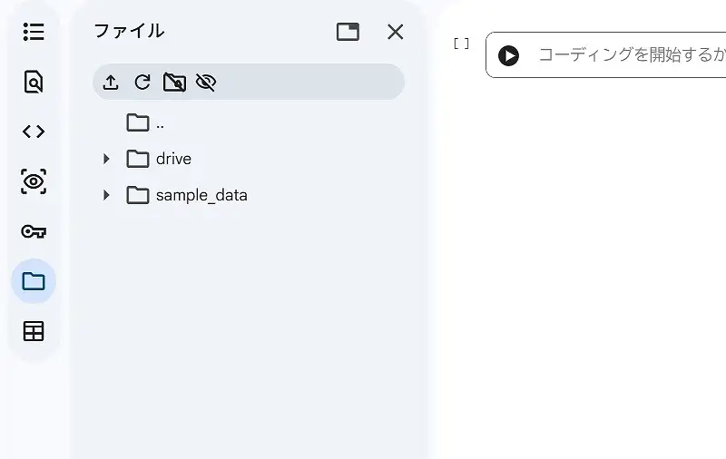Viewport: 726px width, 459px height.
Task: Open the files panel in a new window
Action: click(x=348, y=32)
